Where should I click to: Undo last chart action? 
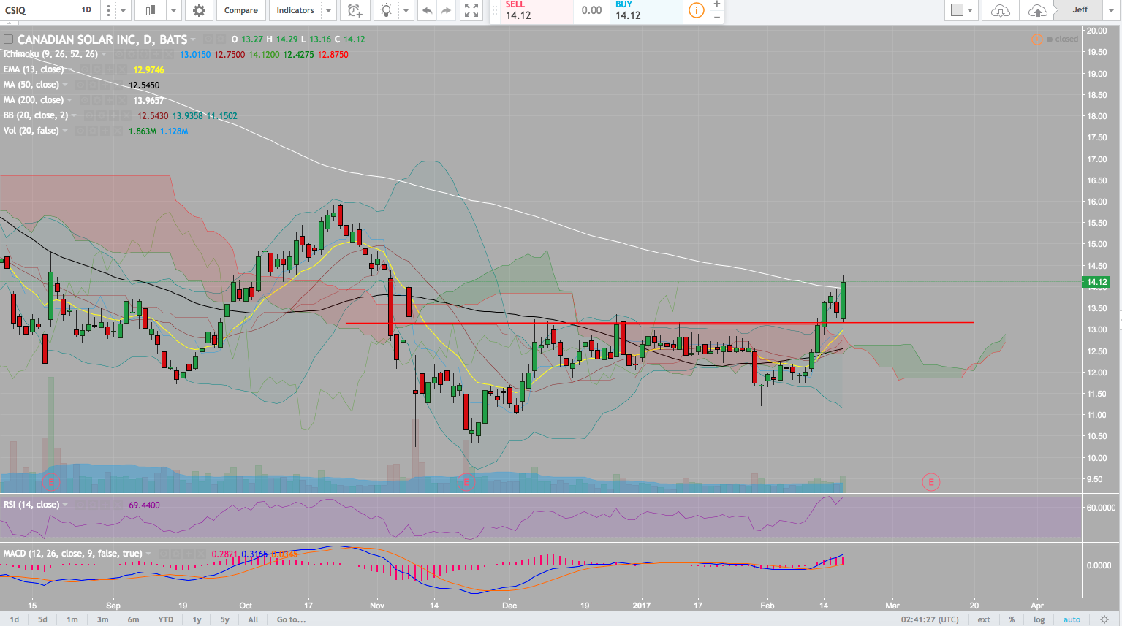[427, 10]
